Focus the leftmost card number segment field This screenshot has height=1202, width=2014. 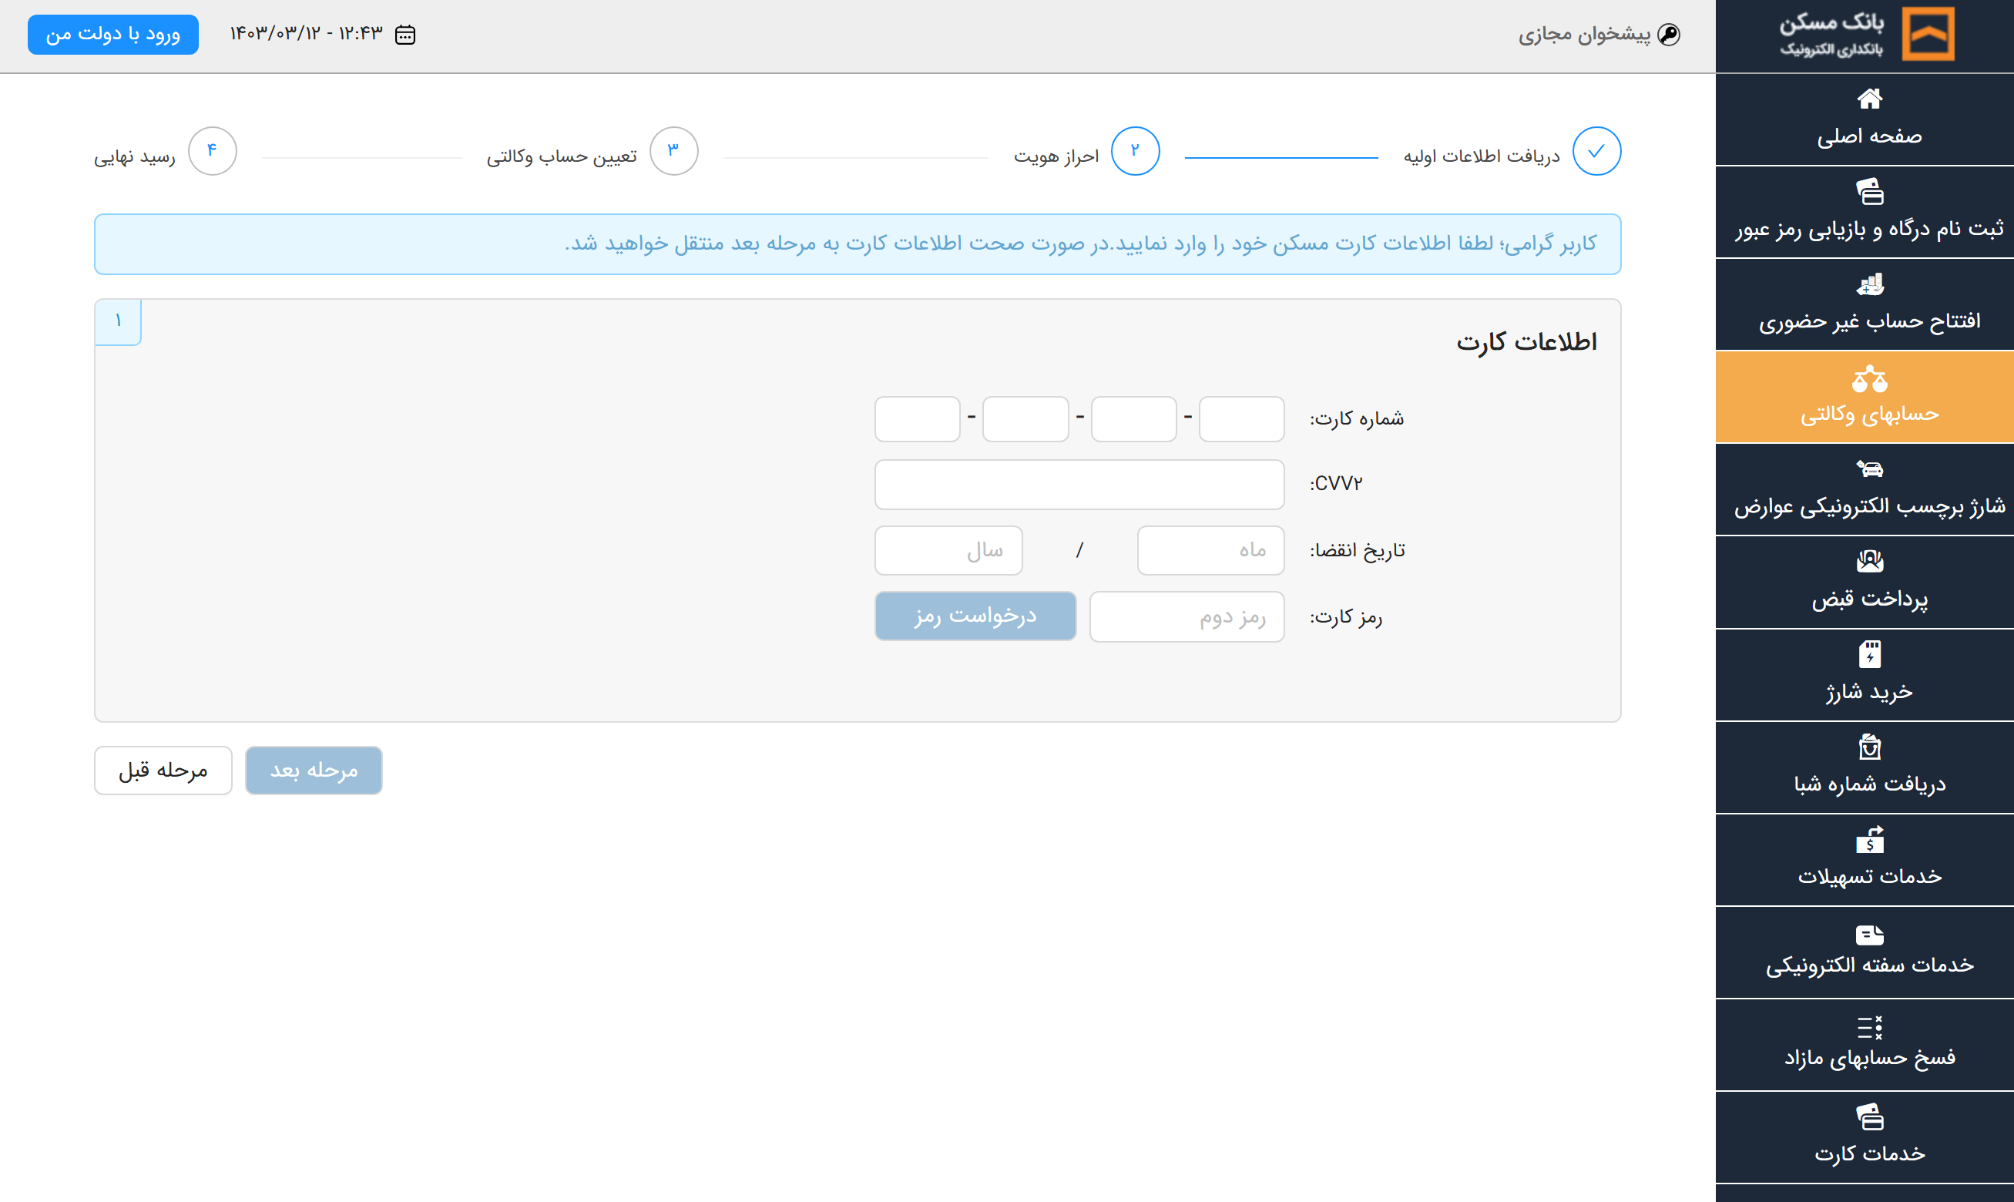(918, 418)
